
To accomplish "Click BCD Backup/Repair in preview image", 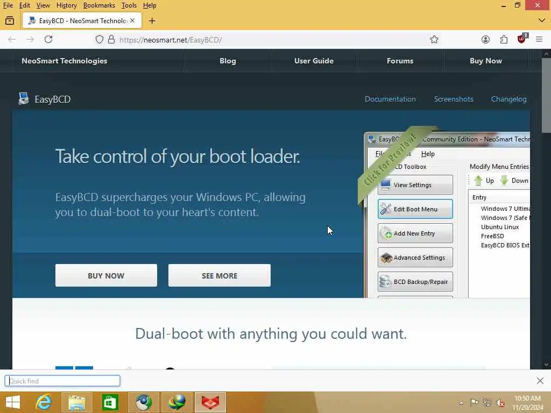I will (415, 282).
